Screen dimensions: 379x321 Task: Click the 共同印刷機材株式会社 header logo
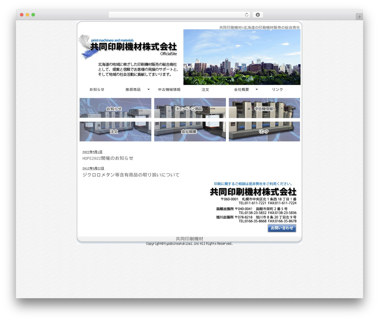point(128,46)
